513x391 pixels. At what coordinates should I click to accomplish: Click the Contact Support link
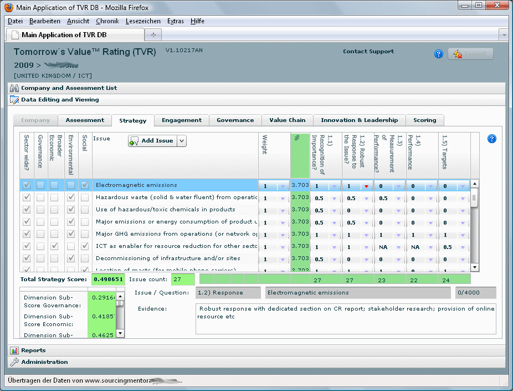(x=368, y=52)
